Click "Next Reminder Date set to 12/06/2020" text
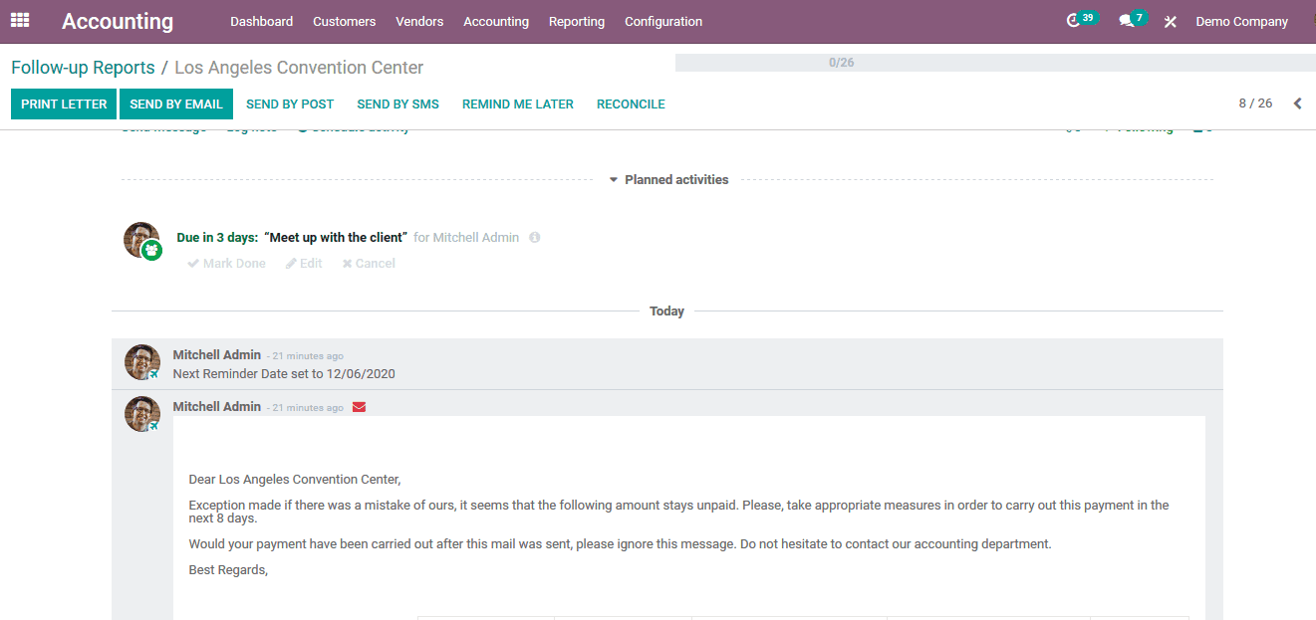 pos(284,374)
